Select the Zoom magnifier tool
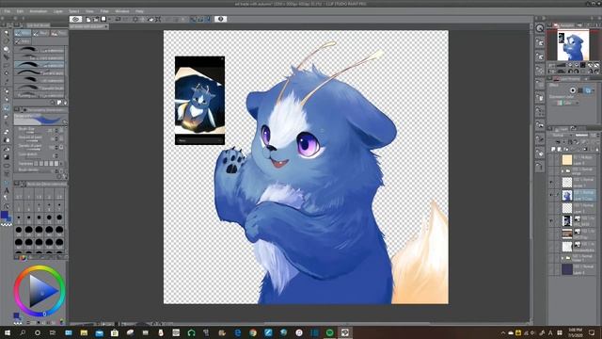Image resolution: width=602 pixels, height=339 pixels. pos(7,33)
